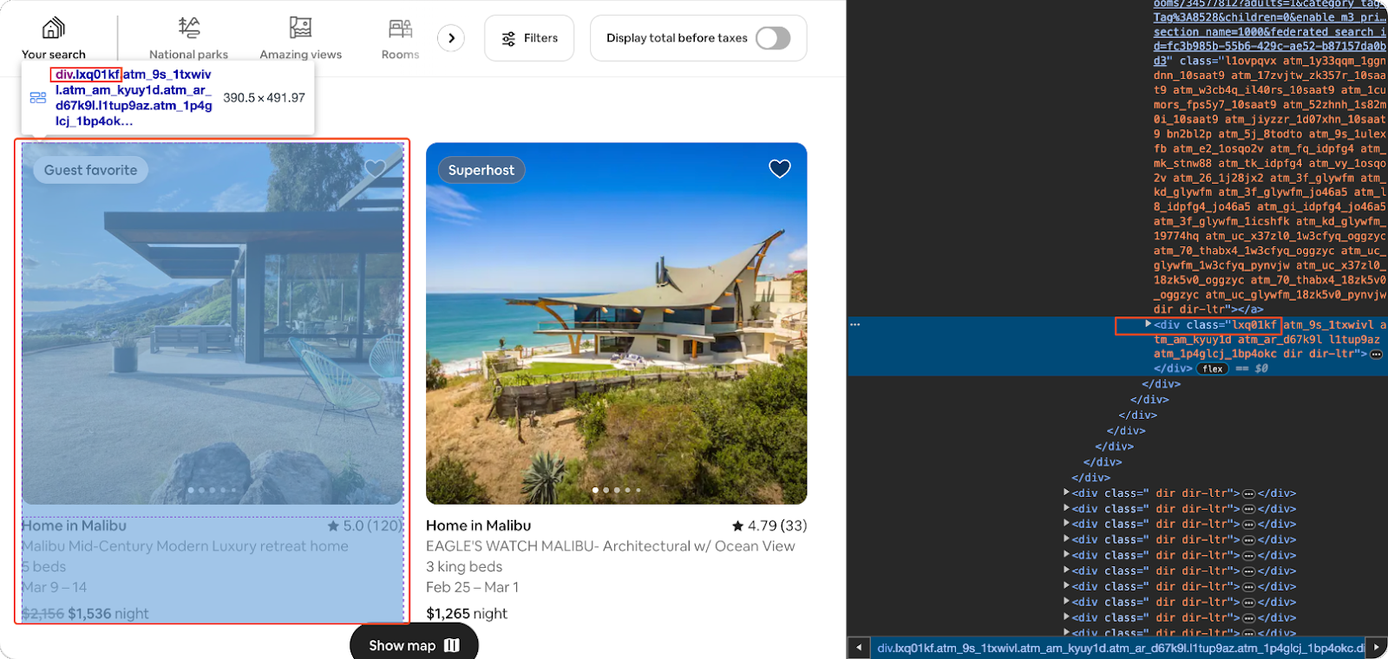Click the Guest favorite badge
This screenshot has height=659, width=1388.
pos(91,170)
